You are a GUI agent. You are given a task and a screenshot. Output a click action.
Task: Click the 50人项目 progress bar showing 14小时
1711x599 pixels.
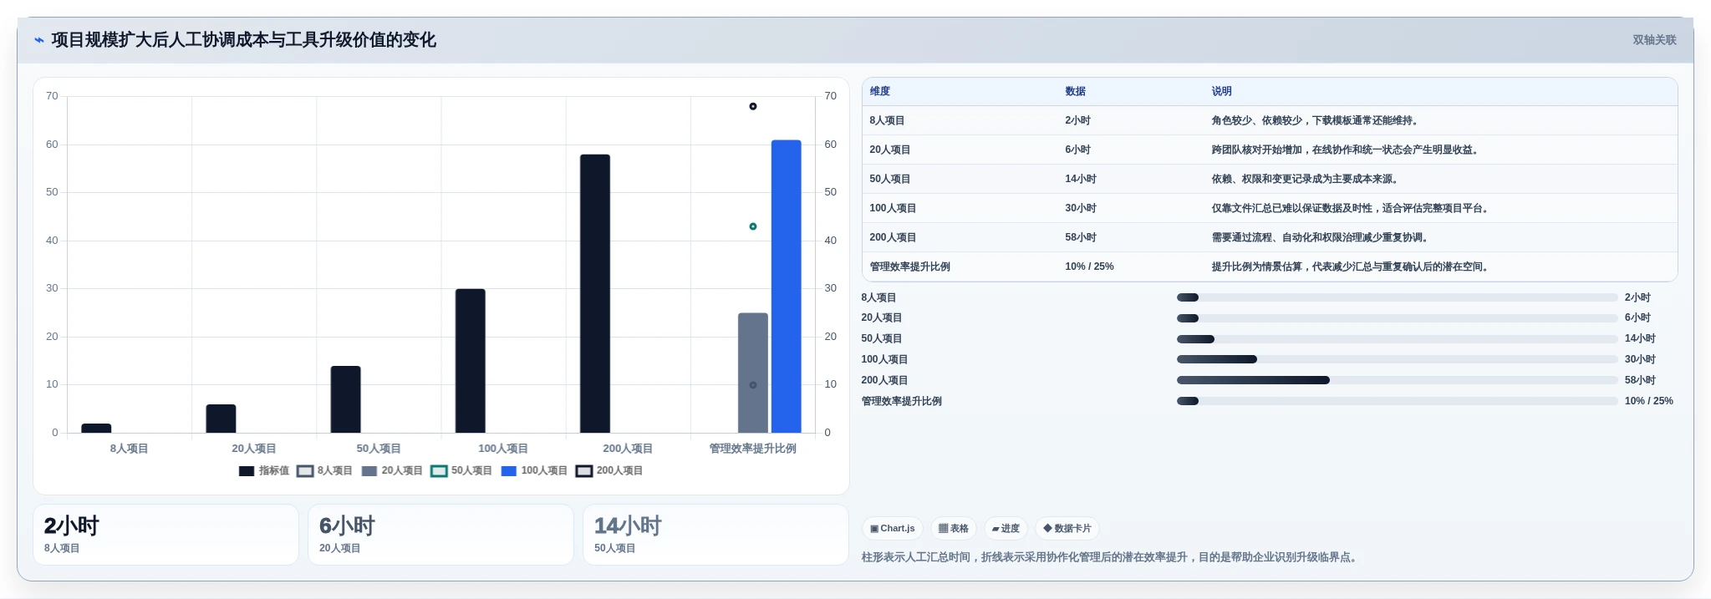coord(1397,339)
